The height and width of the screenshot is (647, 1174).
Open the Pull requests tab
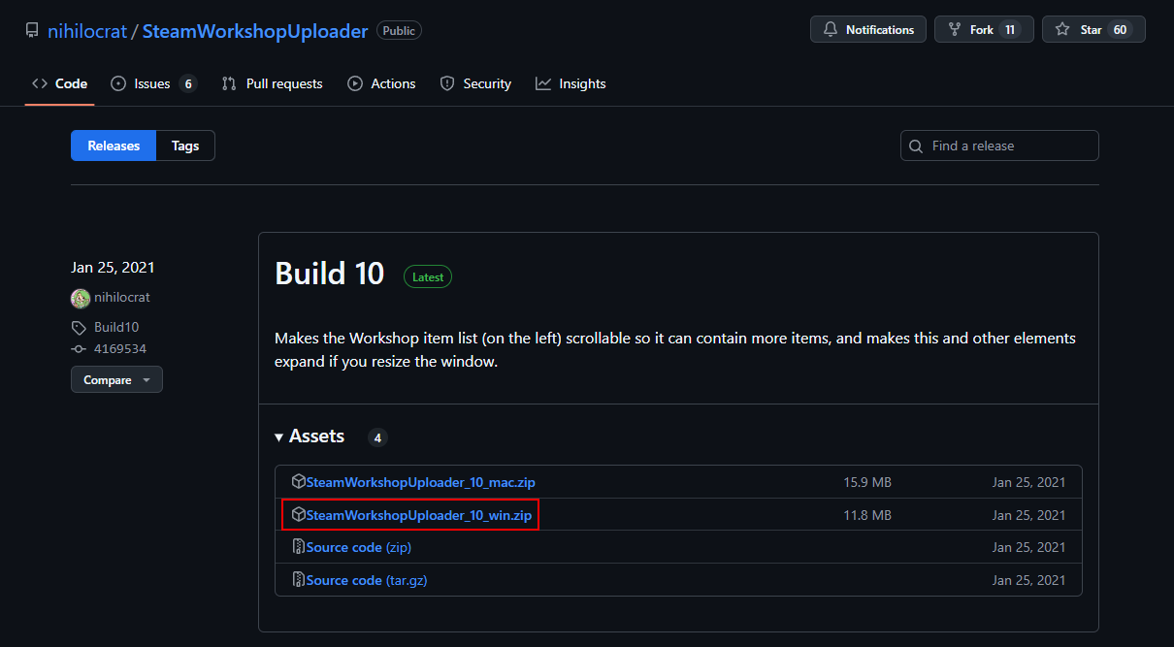(x=272, y=83)
